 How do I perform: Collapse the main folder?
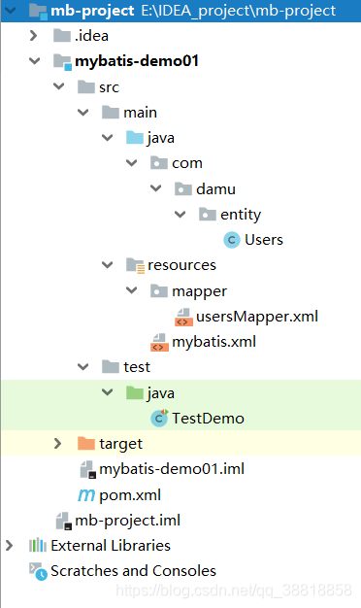82,113
